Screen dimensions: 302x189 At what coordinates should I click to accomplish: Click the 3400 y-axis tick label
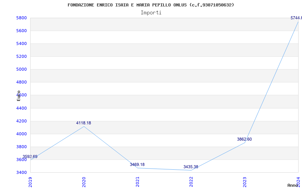pos(22,172)
